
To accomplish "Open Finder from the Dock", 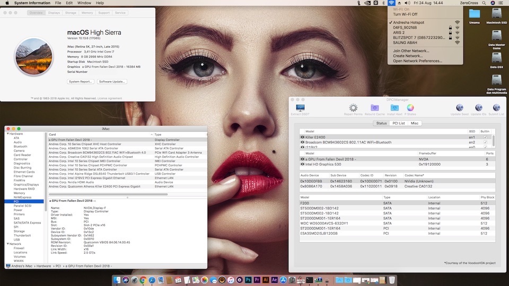I will [117, 280].
